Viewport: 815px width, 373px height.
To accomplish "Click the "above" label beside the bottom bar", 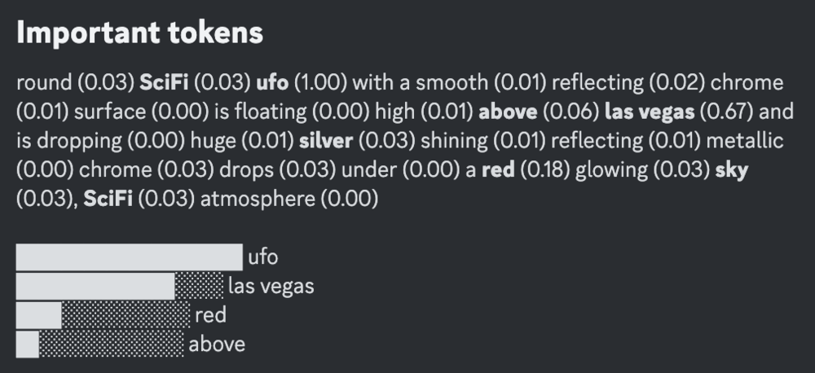I will click(217, 344).
